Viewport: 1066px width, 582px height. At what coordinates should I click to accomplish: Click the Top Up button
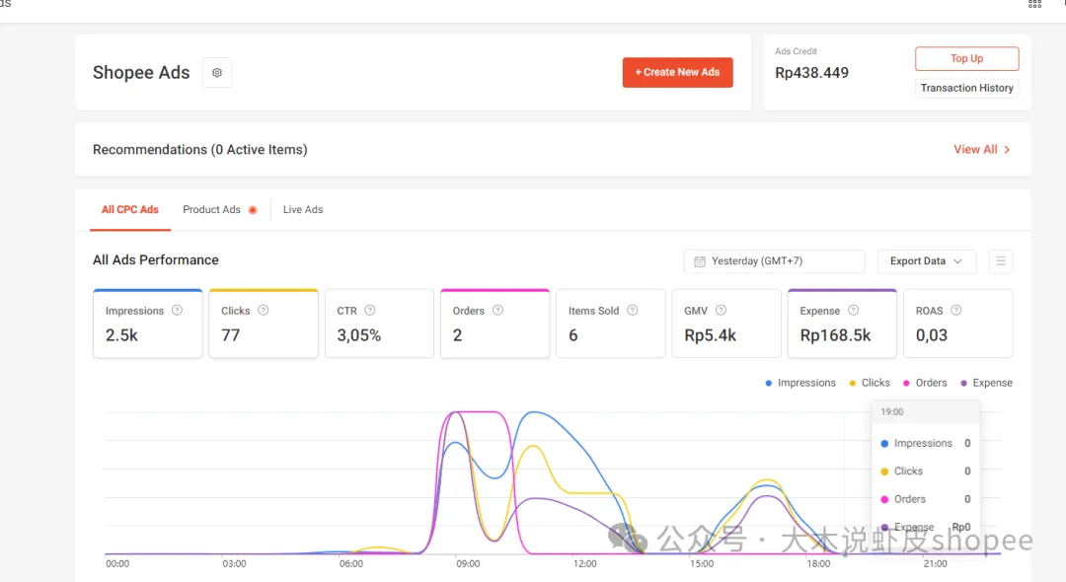coord(966,58)
